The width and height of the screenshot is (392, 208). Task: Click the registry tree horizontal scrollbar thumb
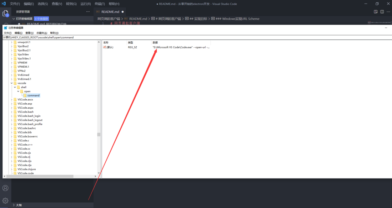40,176
